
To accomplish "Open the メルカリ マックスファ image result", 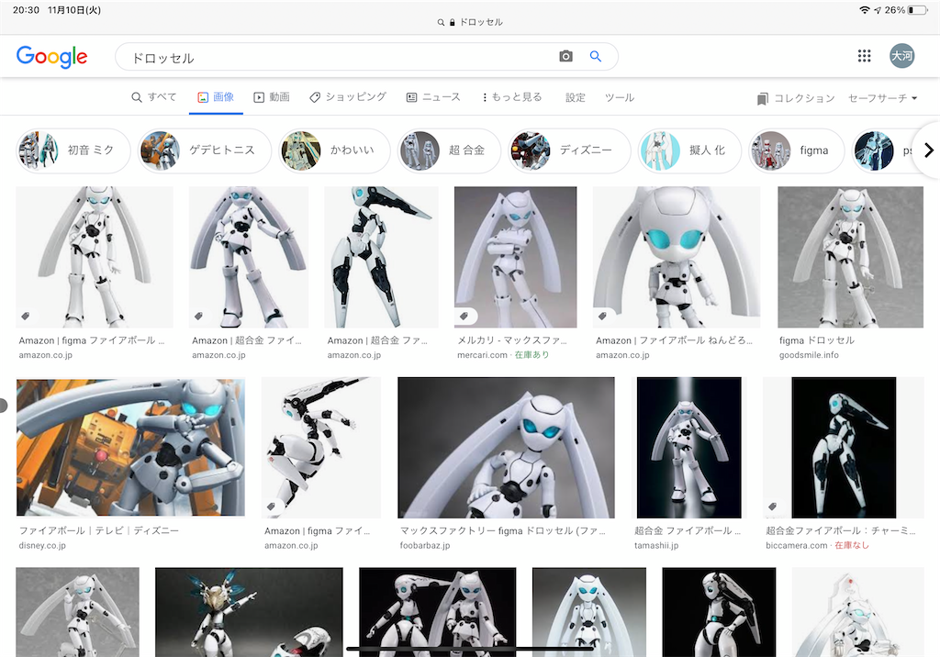I will tap(516, 257).
